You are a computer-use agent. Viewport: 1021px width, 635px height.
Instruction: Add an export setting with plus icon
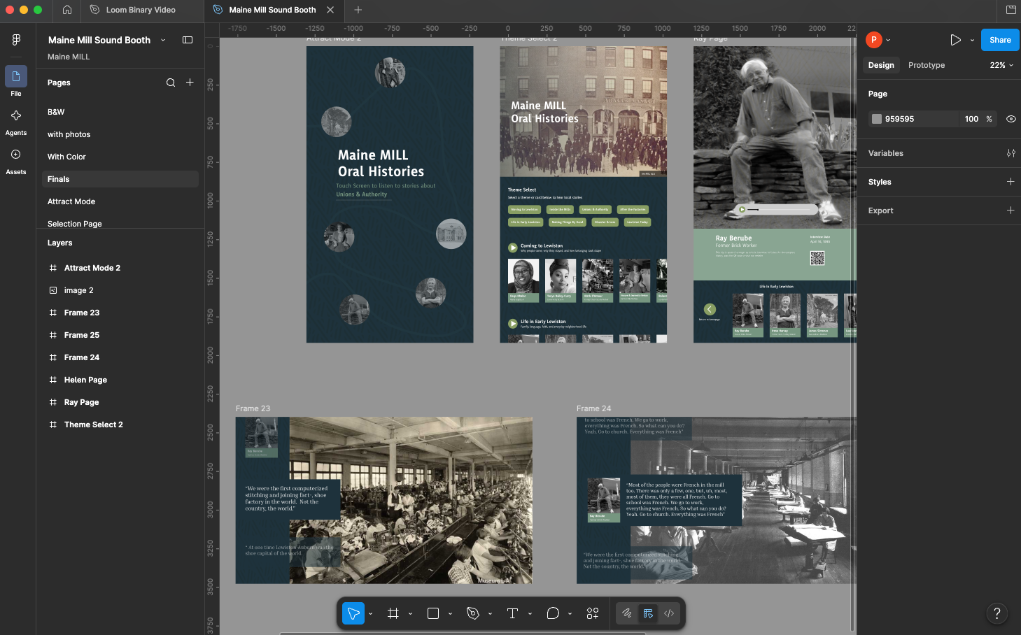point(1011,211)
